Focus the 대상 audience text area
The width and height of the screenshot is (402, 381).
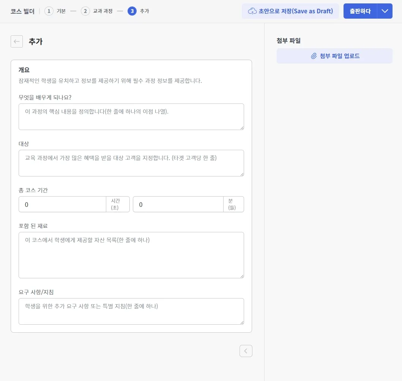pyautogui.click(x=131, y=163)
